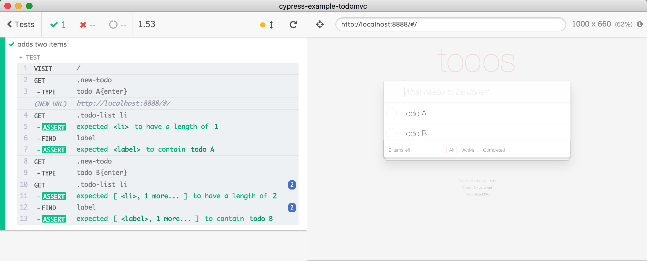Collapse the 'adds two items' test
Image resolution: width=647 pixels, height=261 pixels.
pos(42,44)
